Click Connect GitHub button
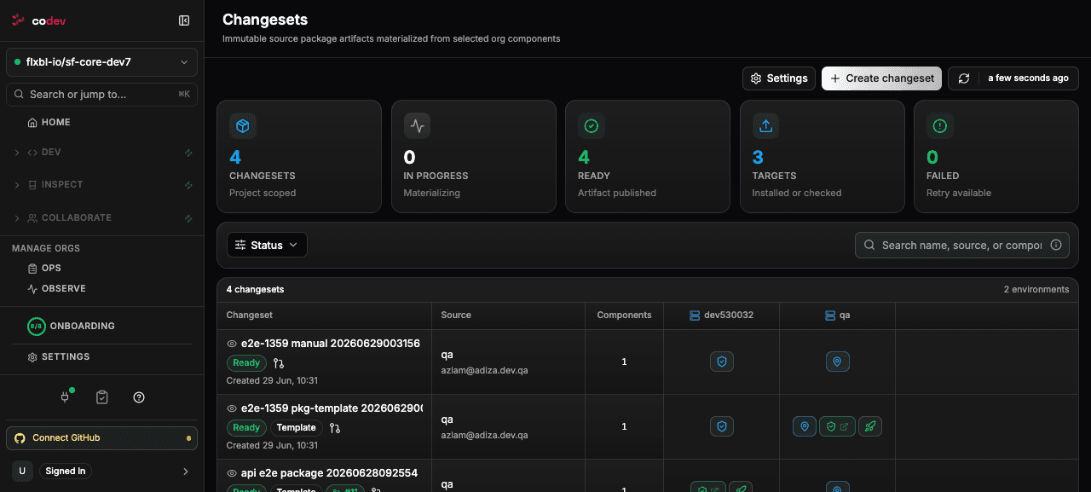The width and height of the screenshot is (1091, 492). (101, 438)
